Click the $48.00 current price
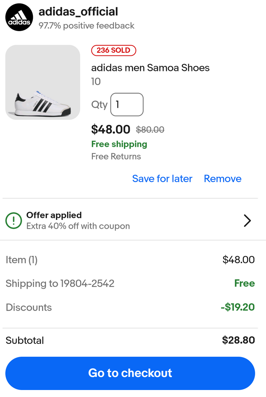 (x=111, y=129)
